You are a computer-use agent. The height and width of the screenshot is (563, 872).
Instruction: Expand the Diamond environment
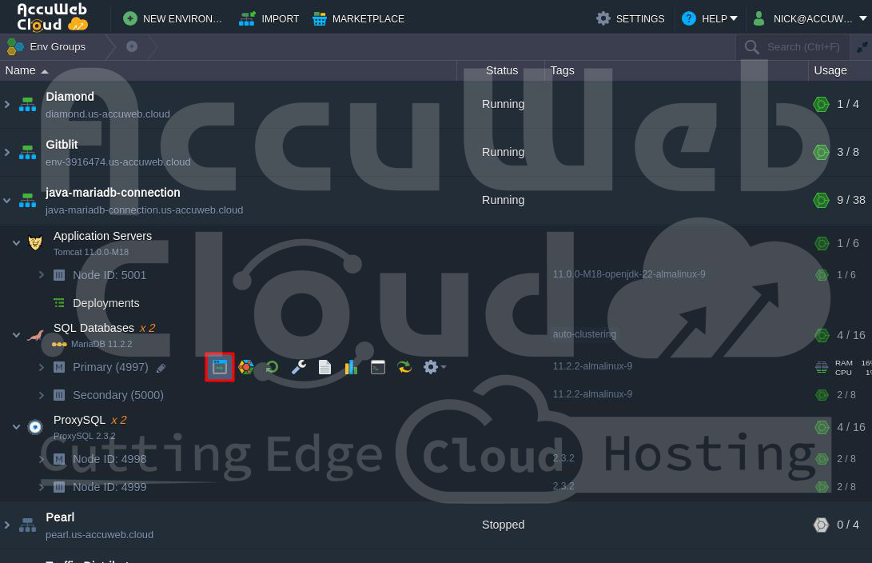(x=7, y=105)
